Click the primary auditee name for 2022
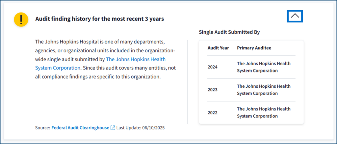Image resolution: width=337 pixels, height=144 pixels. [264, 112]
